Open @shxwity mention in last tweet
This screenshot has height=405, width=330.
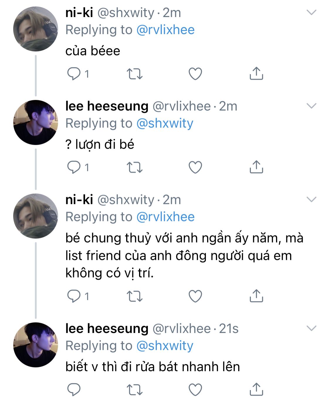pyautogui.click(x=165, y=346)
